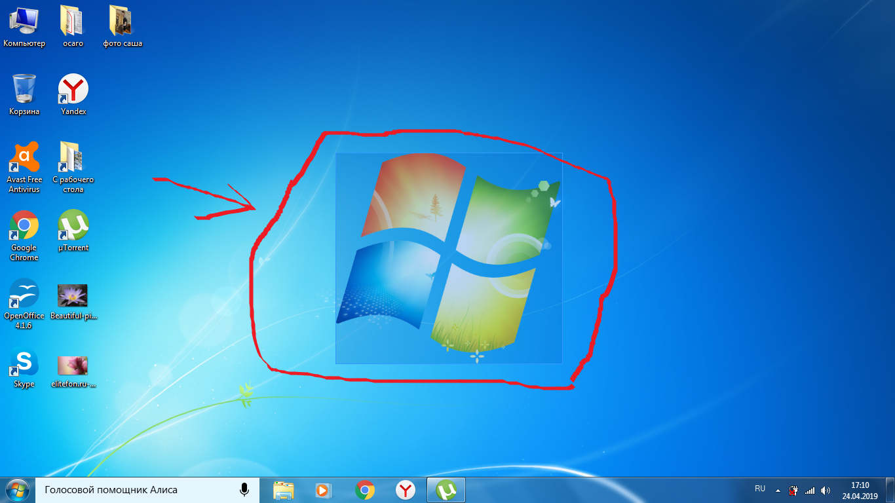Select the Google Chrome desktop shortcut

pyautogui.click(x=24, y=236)
